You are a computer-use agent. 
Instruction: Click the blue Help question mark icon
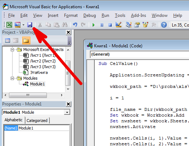[164, 25]
